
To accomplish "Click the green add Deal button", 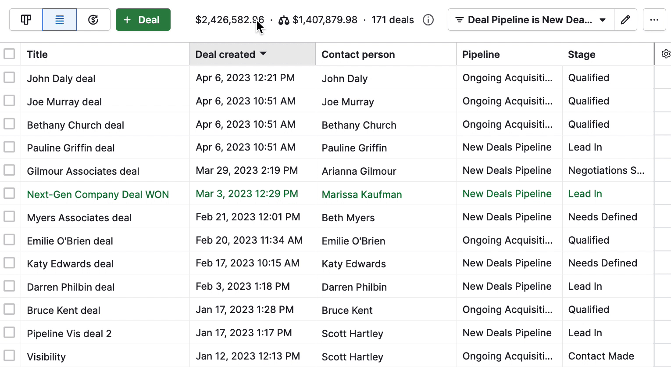I will pos(143,20).
